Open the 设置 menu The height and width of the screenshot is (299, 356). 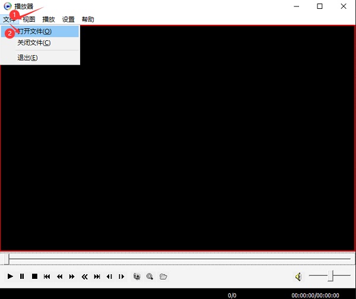click(x=68, y=20)
